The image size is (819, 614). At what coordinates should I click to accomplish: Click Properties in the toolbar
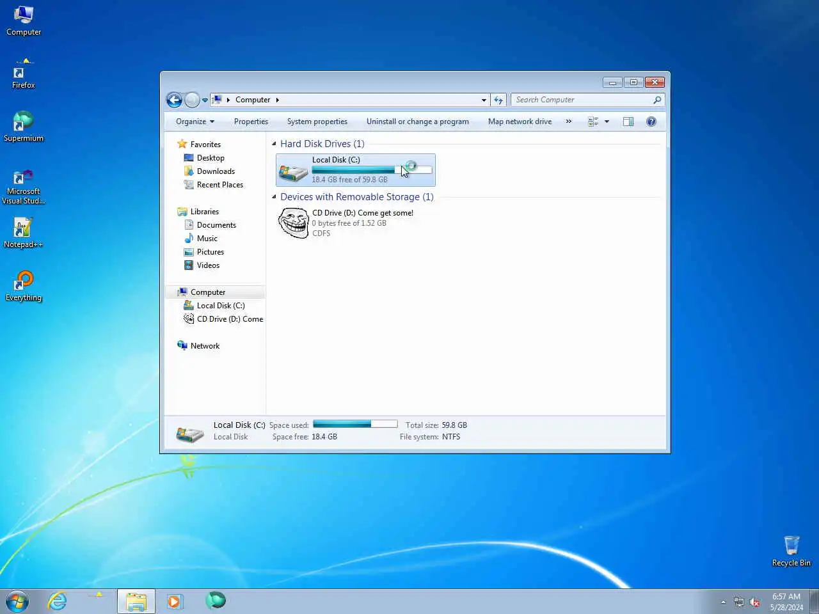[x=251, y=122]
